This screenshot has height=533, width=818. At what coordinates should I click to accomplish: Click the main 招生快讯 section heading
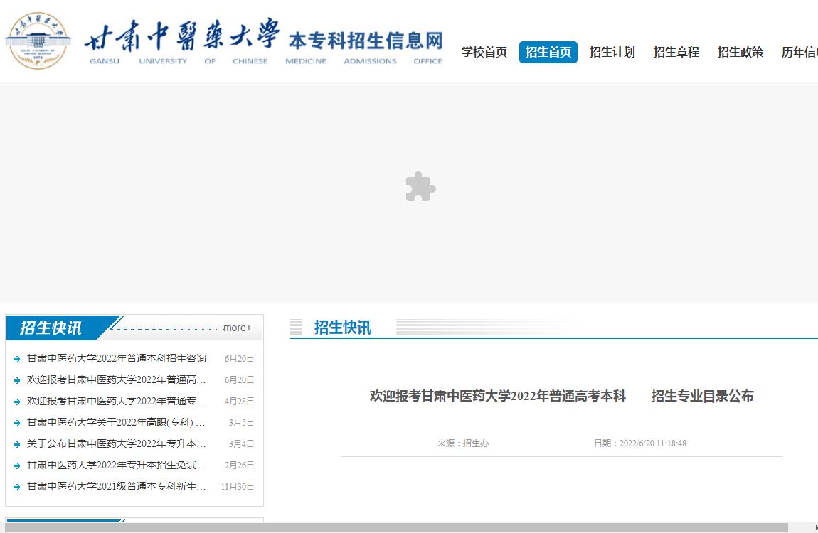coord(342,327)
